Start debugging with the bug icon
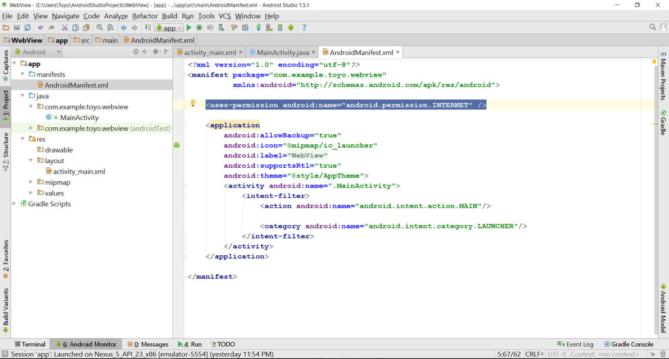This screenshot has height=359, width=669. point(199,27)
